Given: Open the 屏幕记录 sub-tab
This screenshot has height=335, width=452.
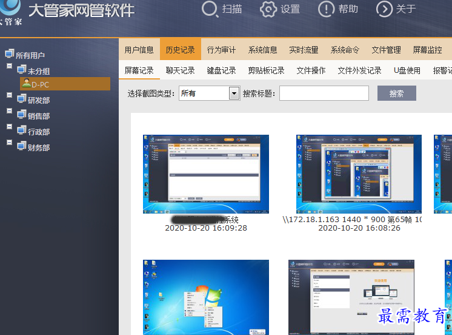Looking at the screenshot, I should pos(139,70).
